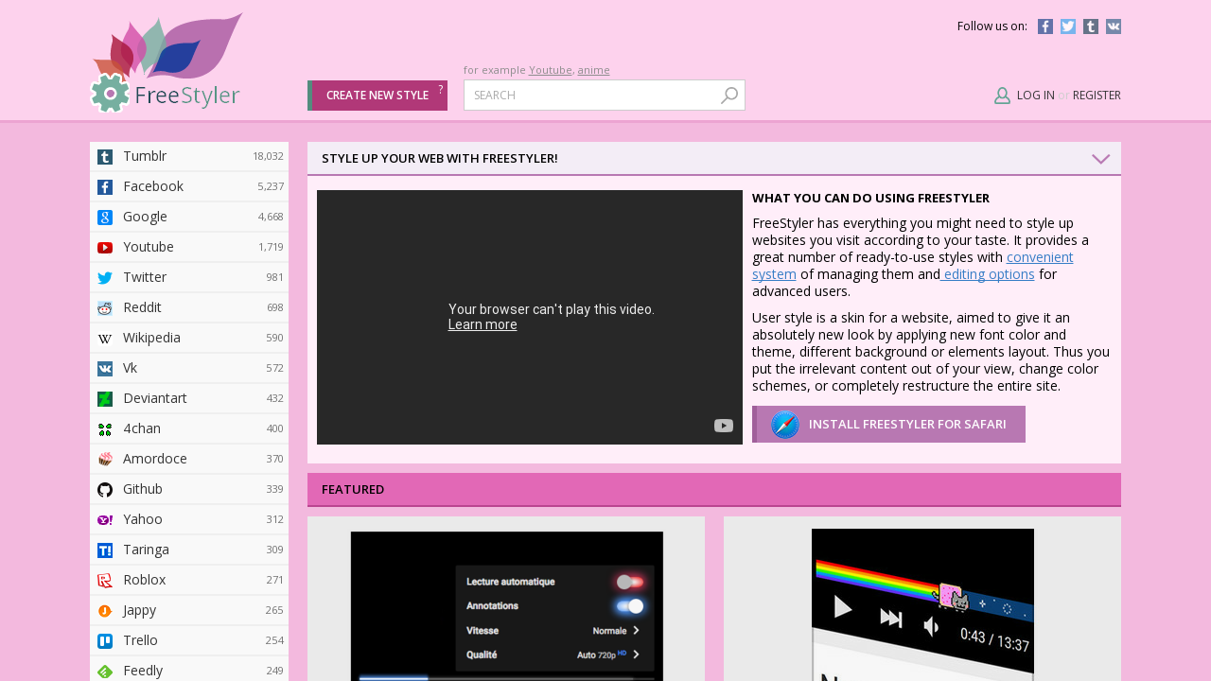Open the editing options link

tap(988, 274)
